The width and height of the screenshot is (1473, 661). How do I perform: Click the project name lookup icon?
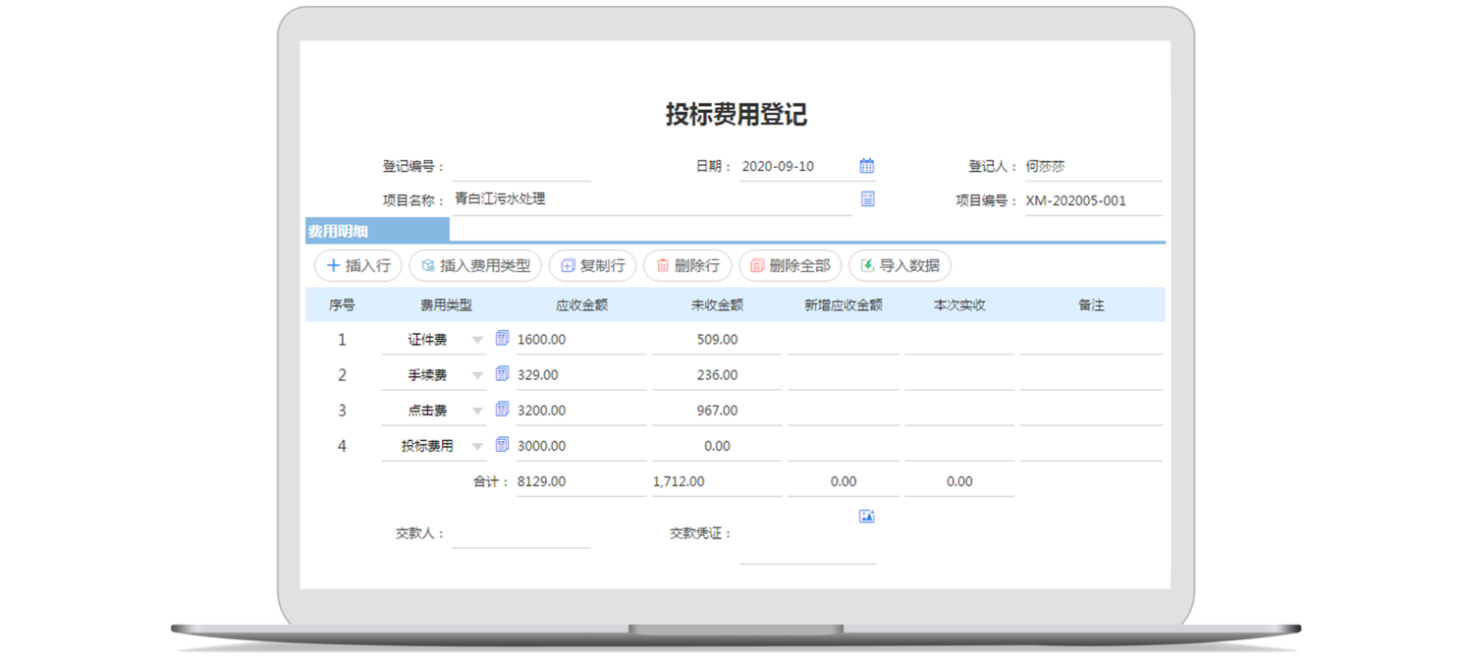click(x=867, y=199)
